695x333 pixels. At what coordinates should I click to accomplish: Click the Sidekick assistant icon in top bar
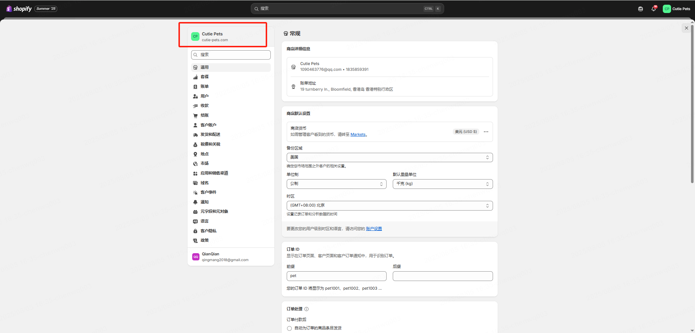[641, 9]
